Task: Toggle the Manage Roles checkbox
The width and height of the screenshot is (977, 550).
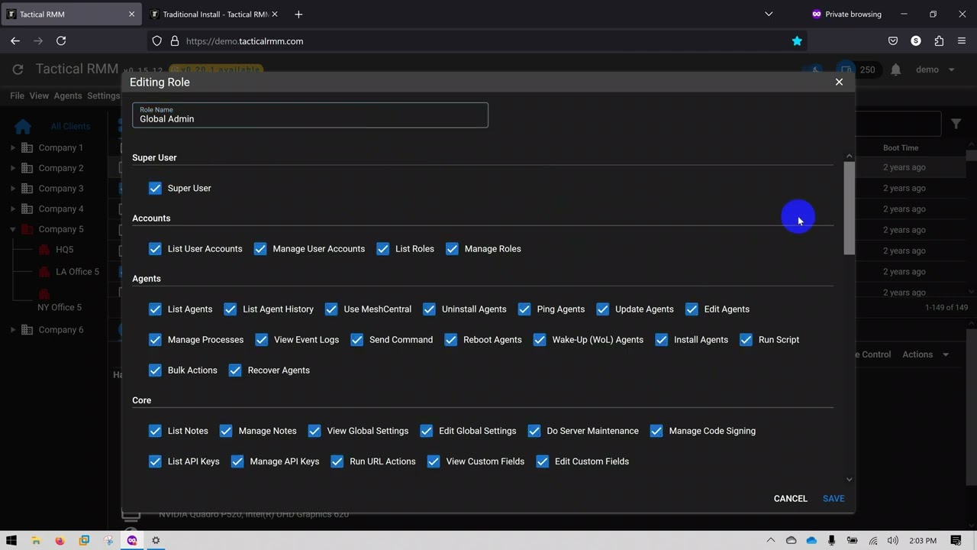Action: (452, 249)
